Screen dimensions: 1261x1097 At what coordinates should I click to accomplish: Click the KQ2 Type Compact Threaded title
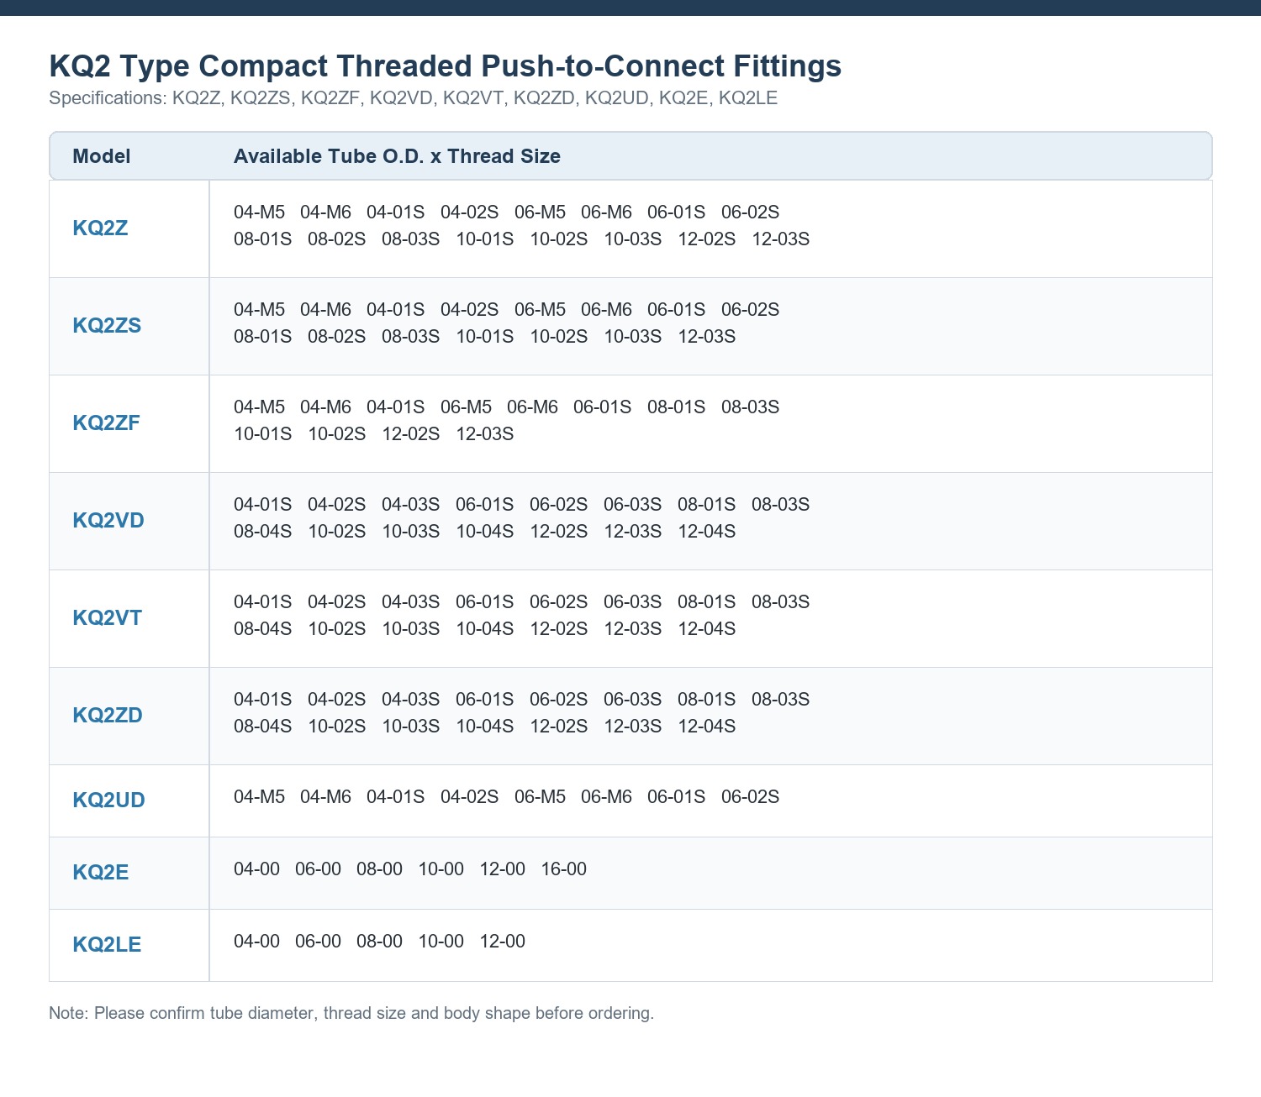(x=446, y=66)
